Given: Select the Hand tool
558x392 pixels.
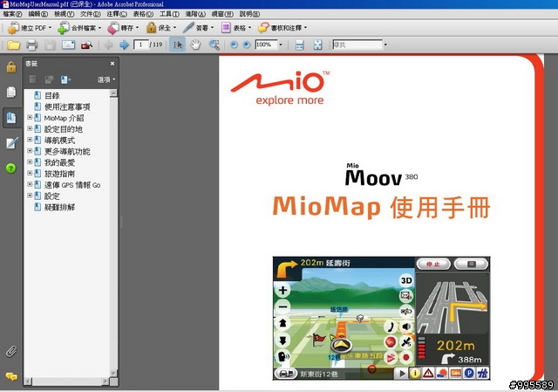Looking at the screenshot, I should (195, 45).
